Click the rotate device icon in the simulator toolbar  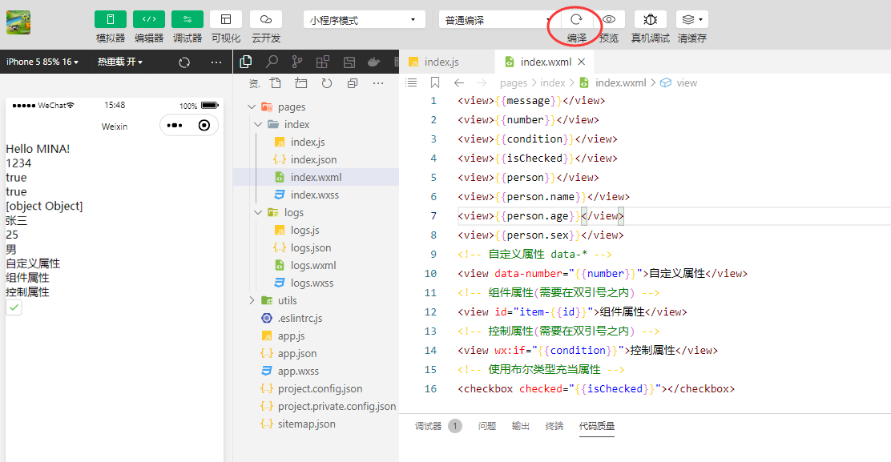(x=184, y=62)
